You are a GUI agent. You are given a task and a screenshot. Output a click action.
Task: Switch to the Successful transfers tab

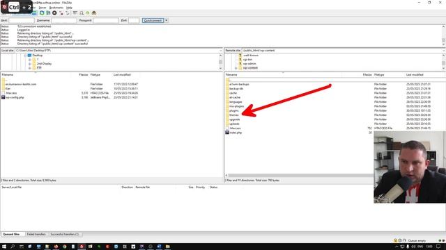(x=65, y=235)
